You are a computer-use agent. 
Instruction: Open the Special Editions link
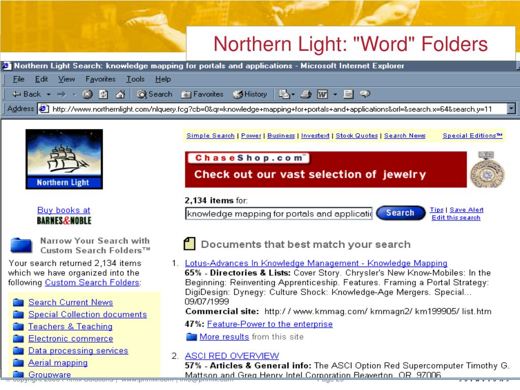pyautogui.click(x=473, y=136)
